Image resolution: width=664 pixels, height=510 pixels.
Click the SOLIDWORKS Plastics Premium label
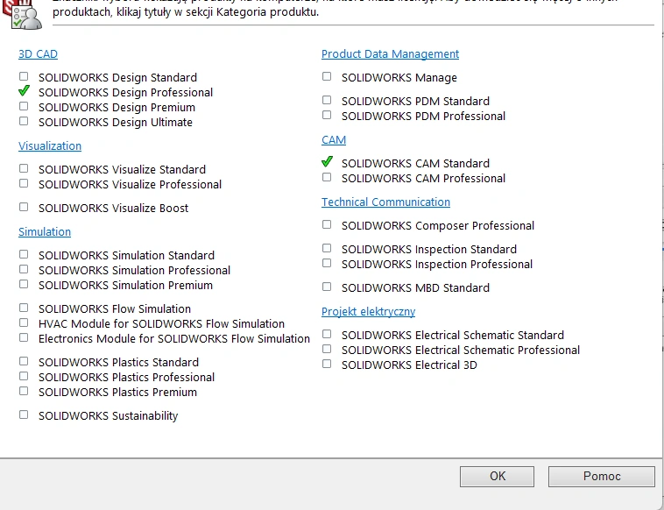(117, 393)
